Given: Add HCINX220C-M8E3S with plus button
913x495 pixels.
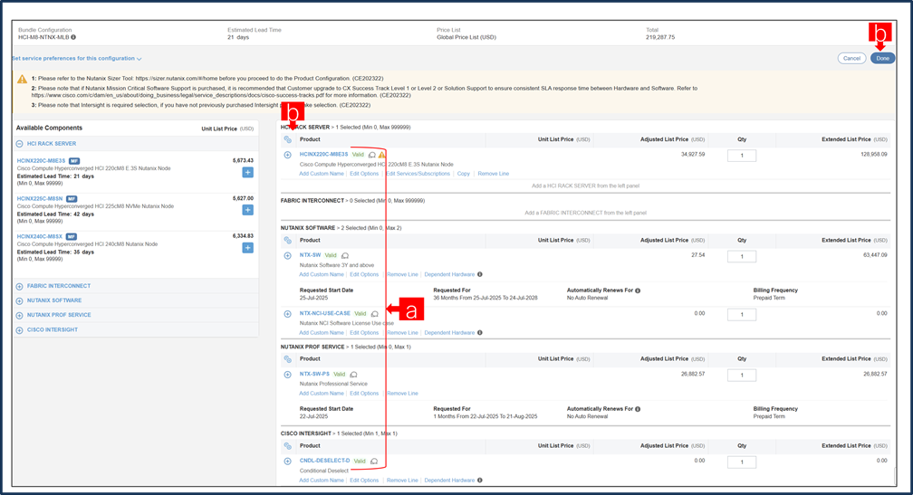Looking at the screenshot, I should click(247, 172).
